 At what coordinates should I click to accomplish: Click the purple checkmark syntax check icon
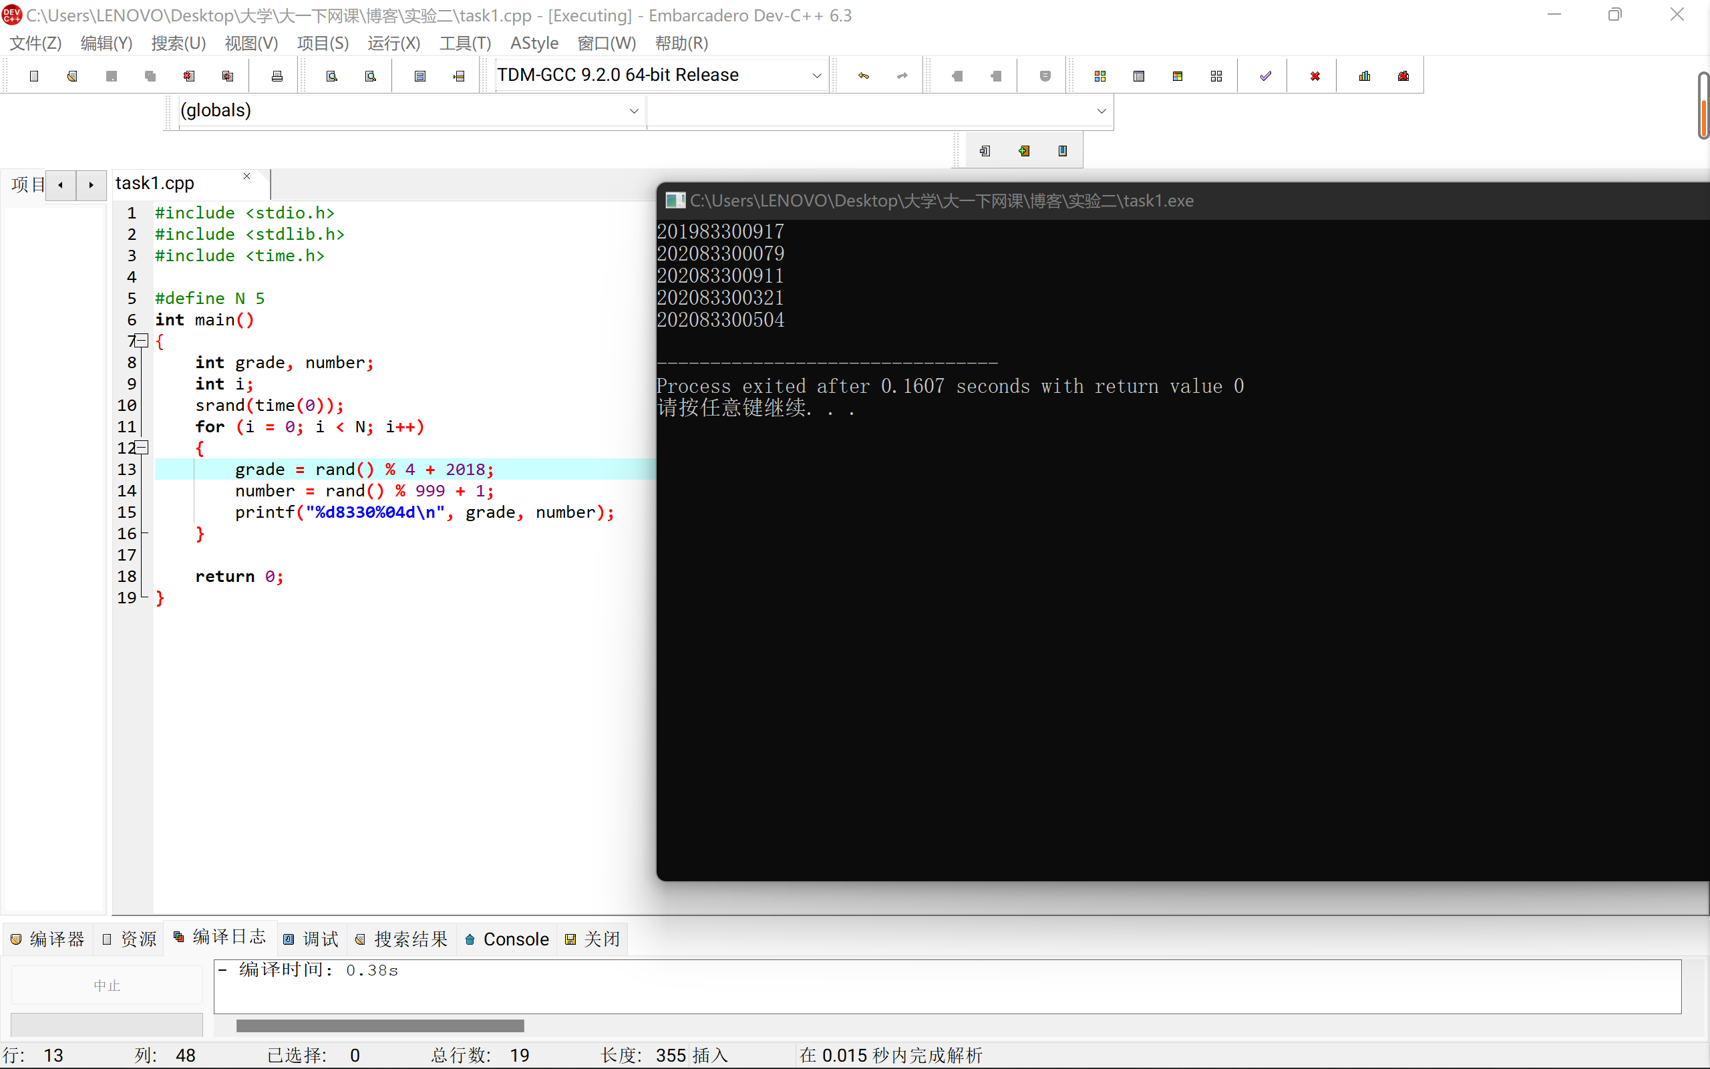coord(1266,75)
